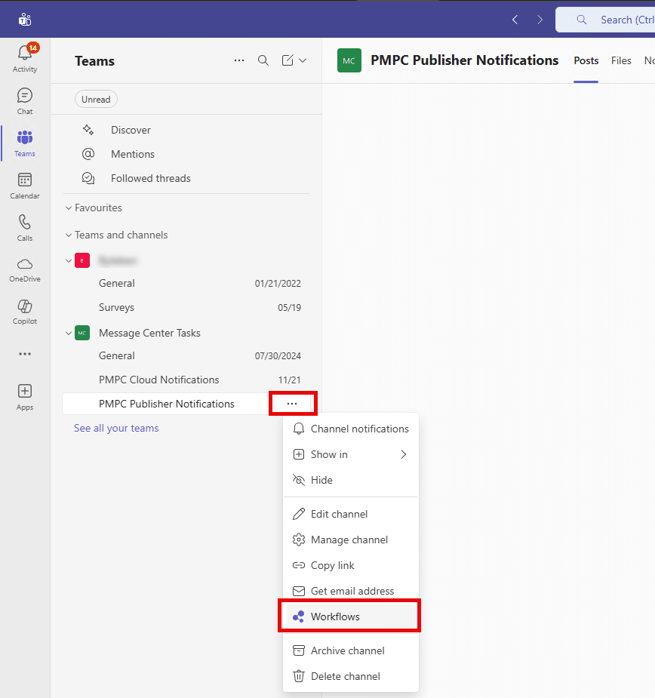Click the back navigation arrow
Screen dimensions: 655x698
tap(515, 20)
